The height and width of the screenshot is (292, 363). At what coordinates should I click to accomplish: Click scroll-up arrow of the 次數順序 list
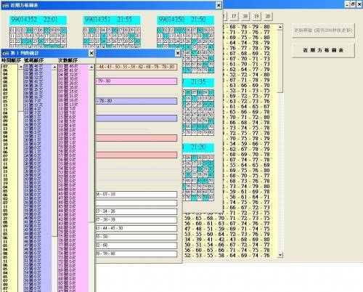[x=91, y=67]
